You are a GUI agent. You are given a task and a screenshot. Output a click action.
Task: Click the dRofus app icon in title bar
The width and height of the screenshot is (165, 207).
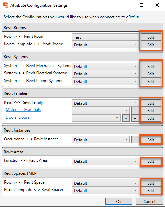[6, 5]
